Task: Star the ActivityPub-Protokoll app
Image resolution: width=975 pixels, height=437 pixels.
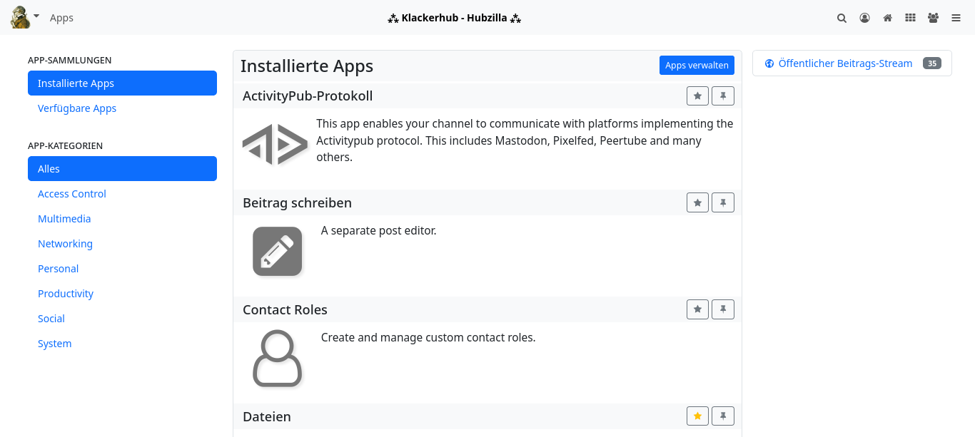Action: [x=697, y=96]
